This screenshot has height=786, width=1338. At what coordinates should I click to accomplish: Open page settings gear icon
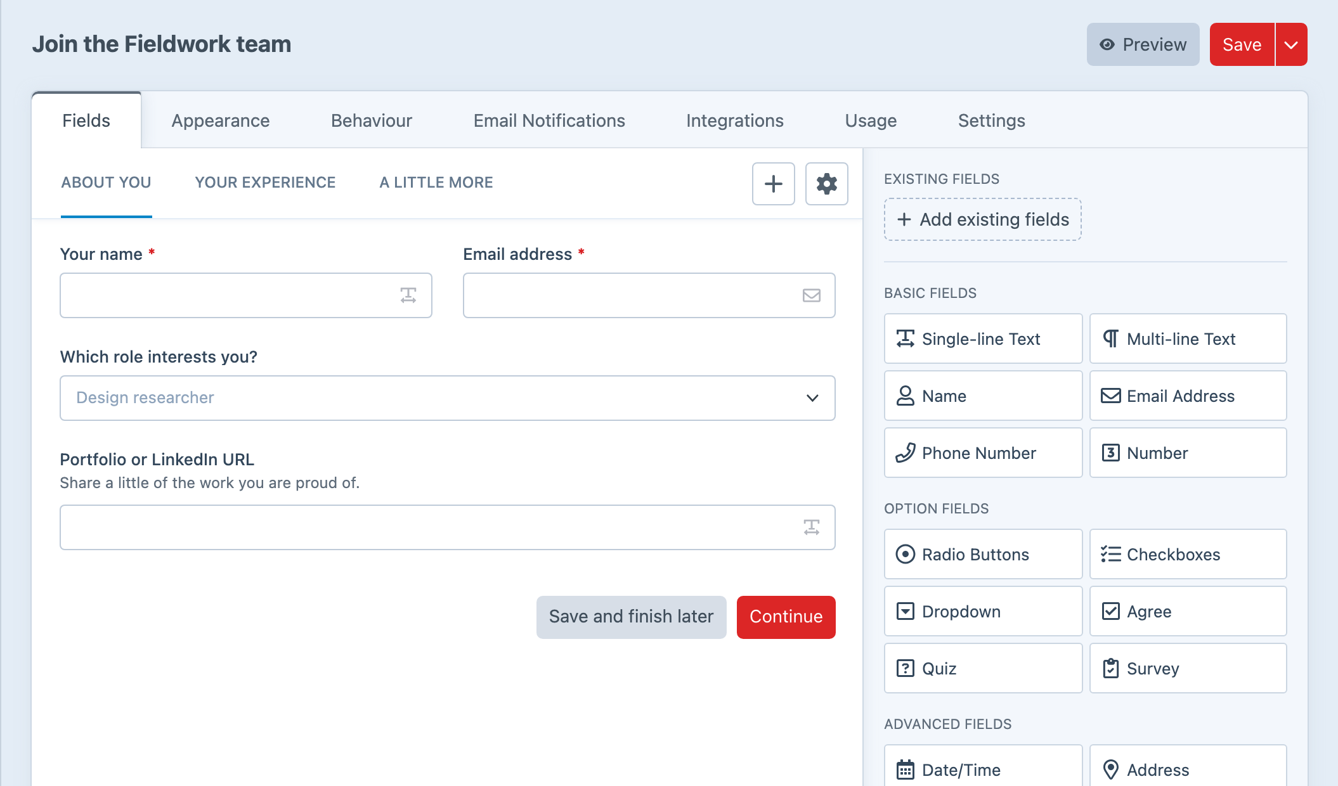click(826, 184)
